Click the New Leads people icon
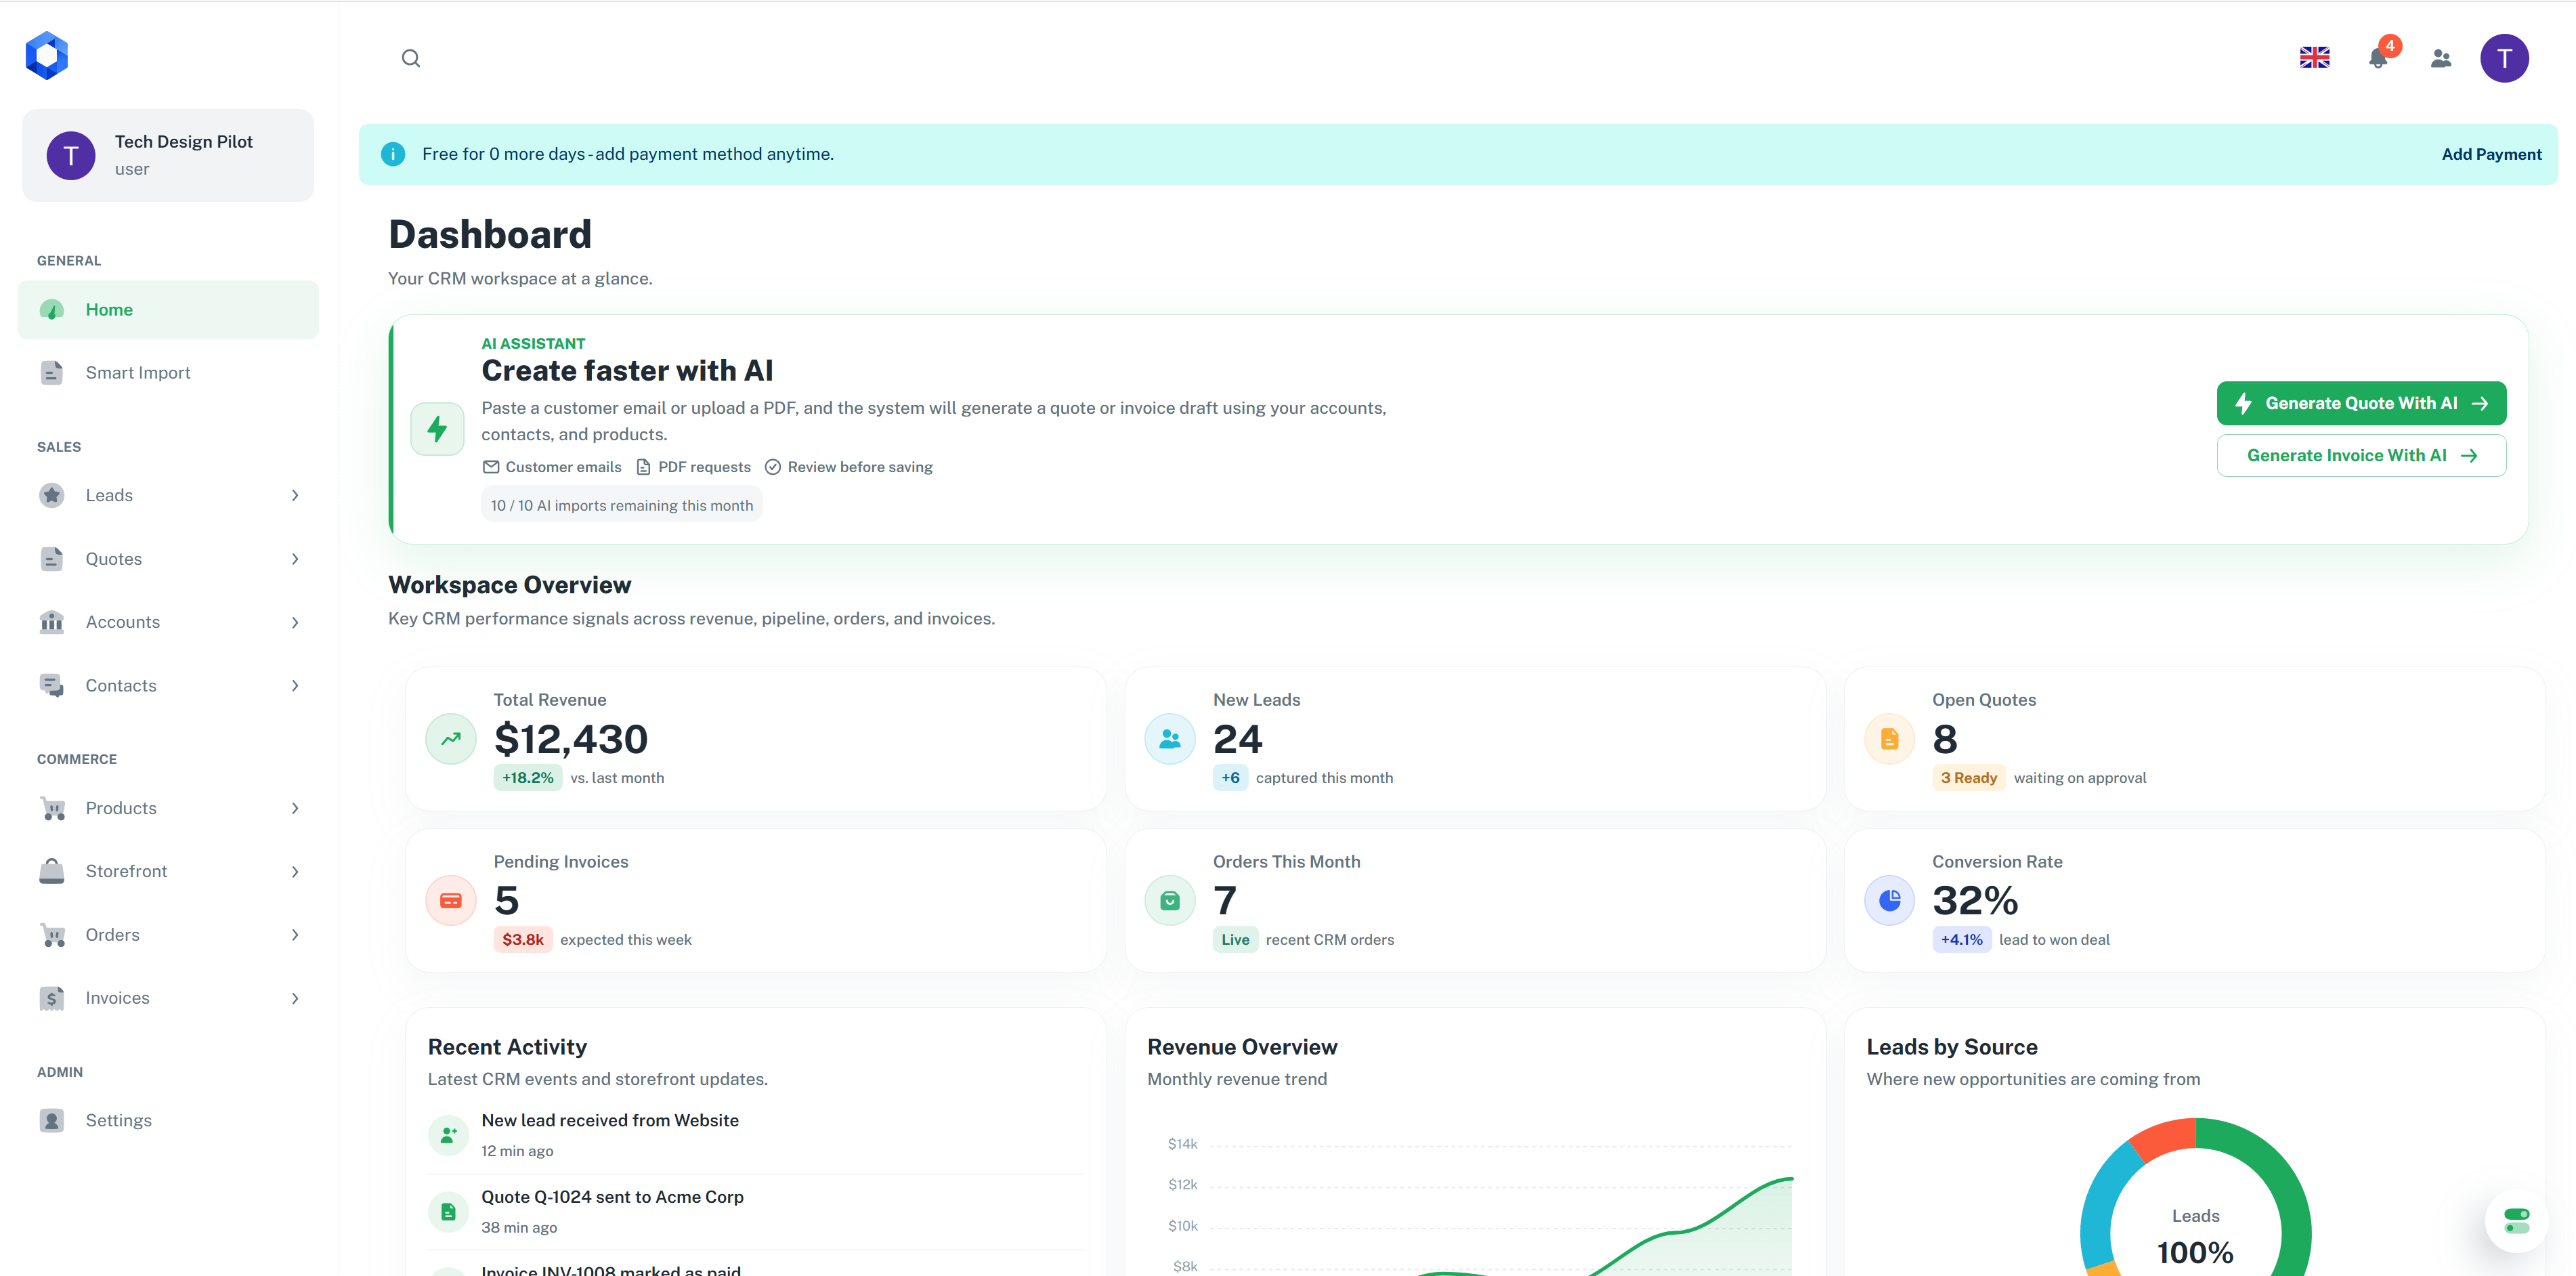This screenshot has height=1276, width=2576. (1170, 739)
